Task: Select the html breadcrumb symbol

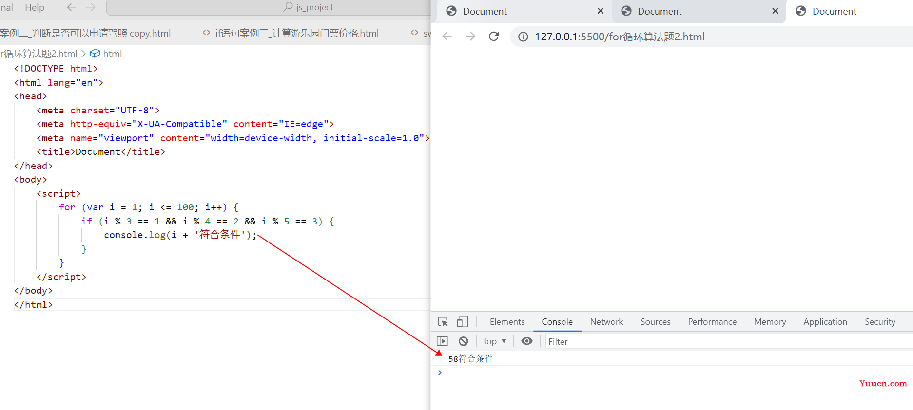Action: click(x=106, y=54)
